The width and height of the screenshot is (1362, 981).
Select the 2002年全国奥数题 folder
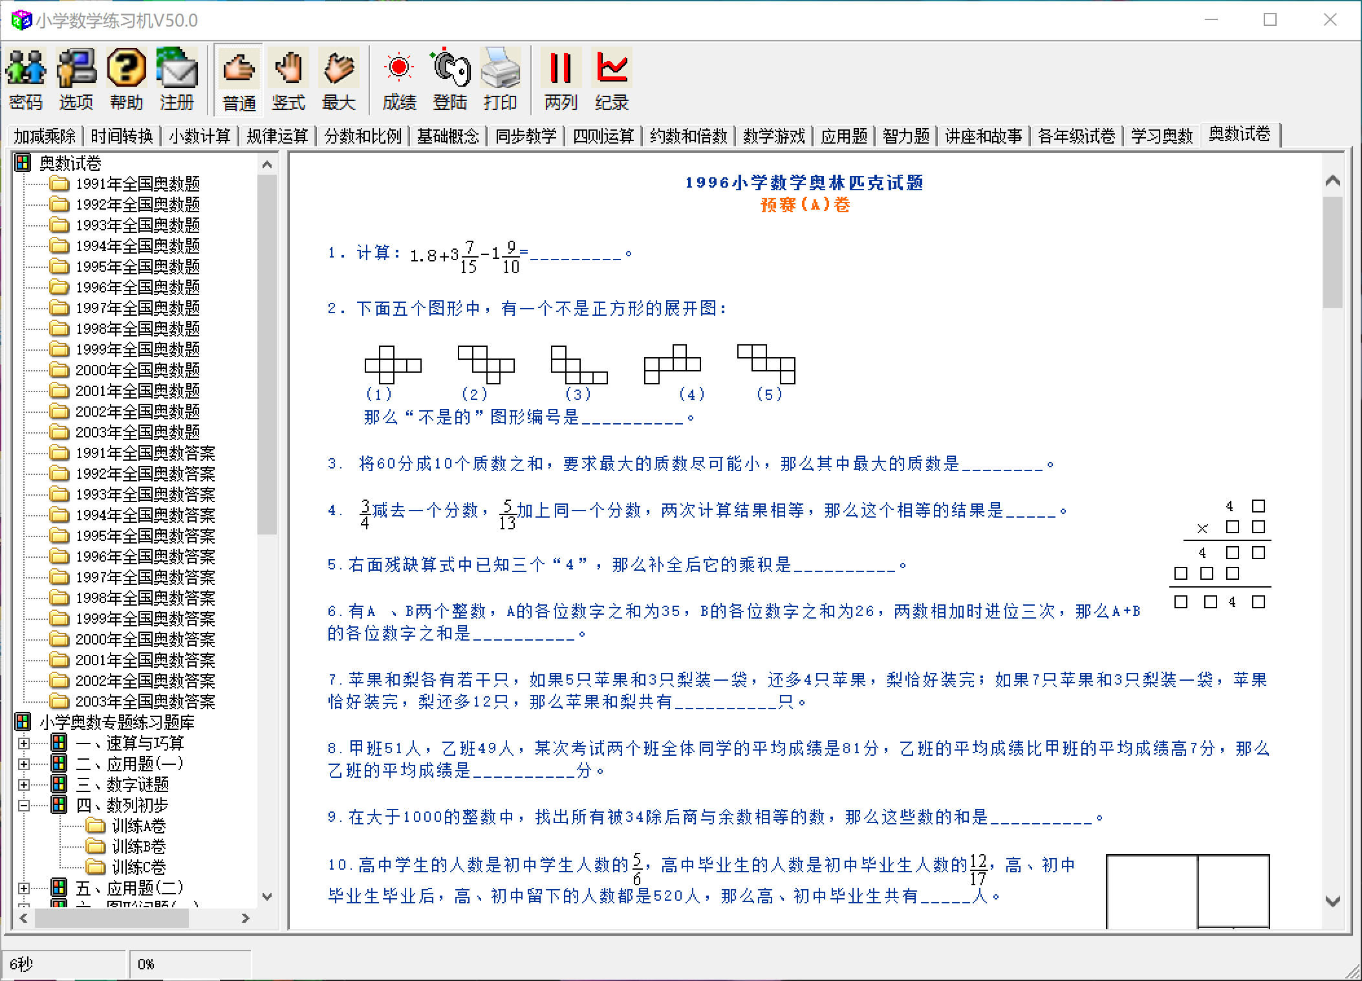point(125,411)
